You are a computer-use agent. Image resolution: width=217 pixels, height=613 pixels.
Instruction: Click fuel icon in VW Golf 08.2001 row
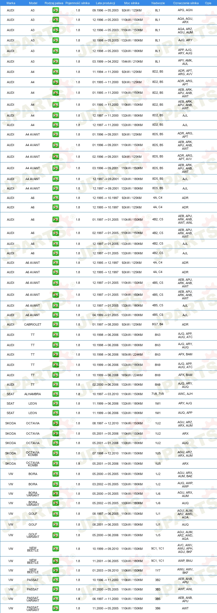point(55,525)
